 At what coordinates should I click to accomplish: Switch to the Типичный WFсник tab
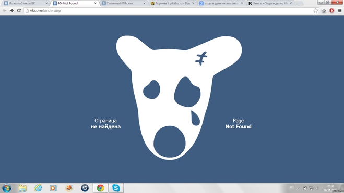123,3
